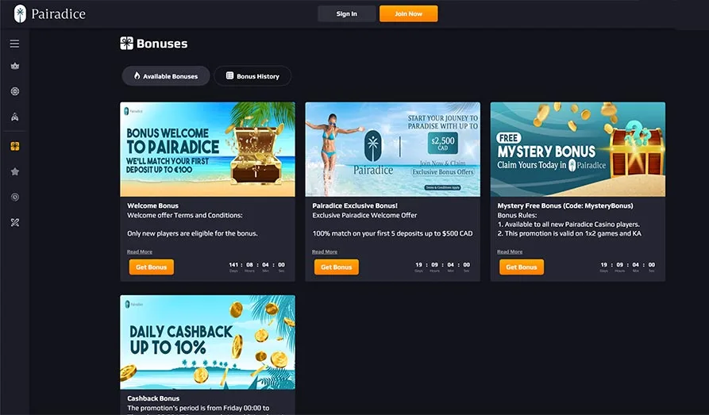Open the hamburger menu in sidebar

(14, 44)
